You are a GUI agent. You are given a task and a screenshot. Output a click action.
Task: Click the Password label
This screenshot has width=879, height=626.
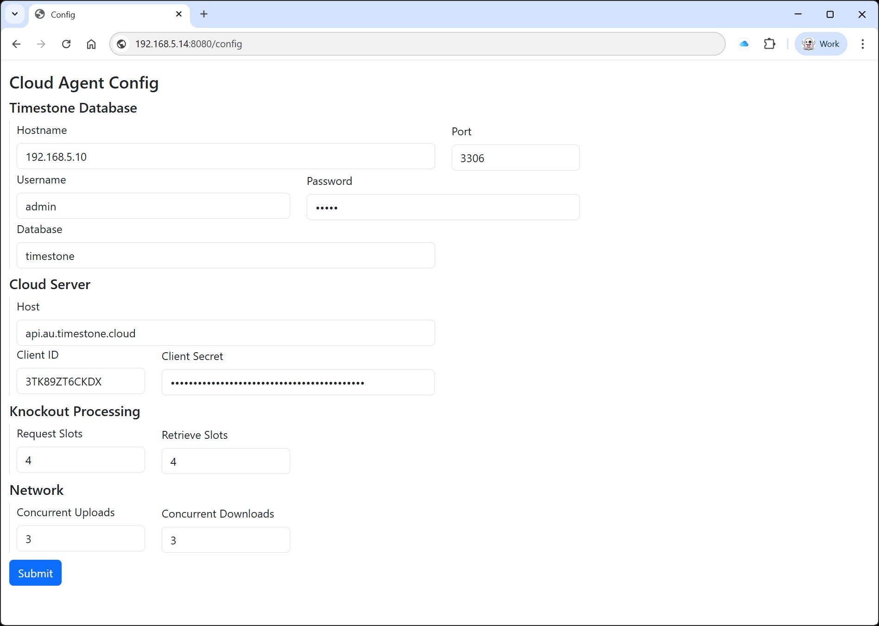(329, 181)
